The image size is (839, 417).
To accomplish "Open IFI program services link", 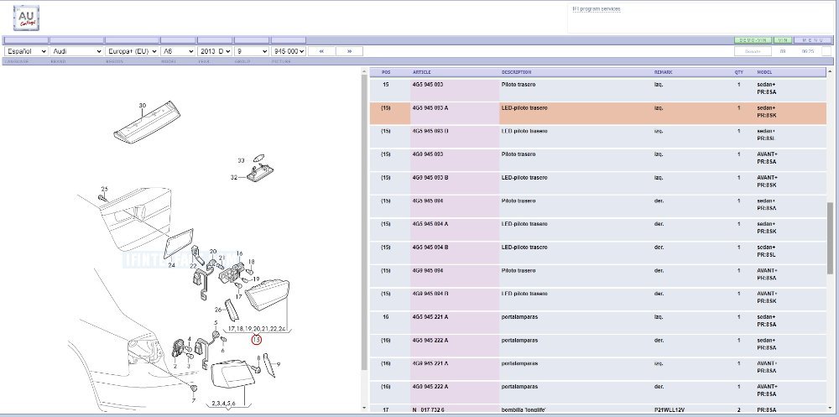I will (596, 9).
